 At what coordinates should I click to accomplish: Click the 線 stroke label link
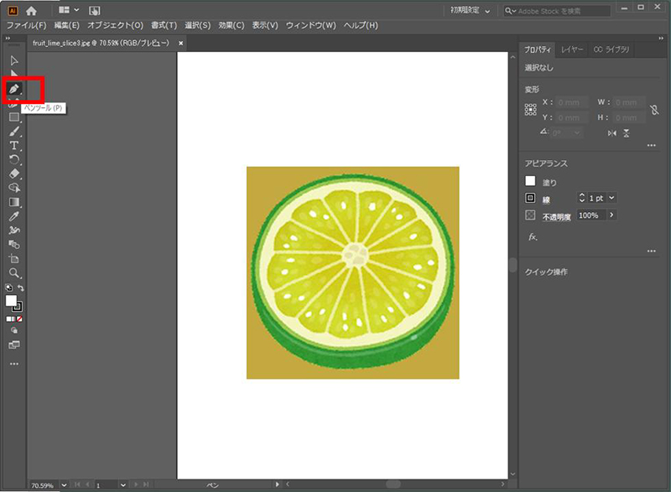(x=546, y=199)
